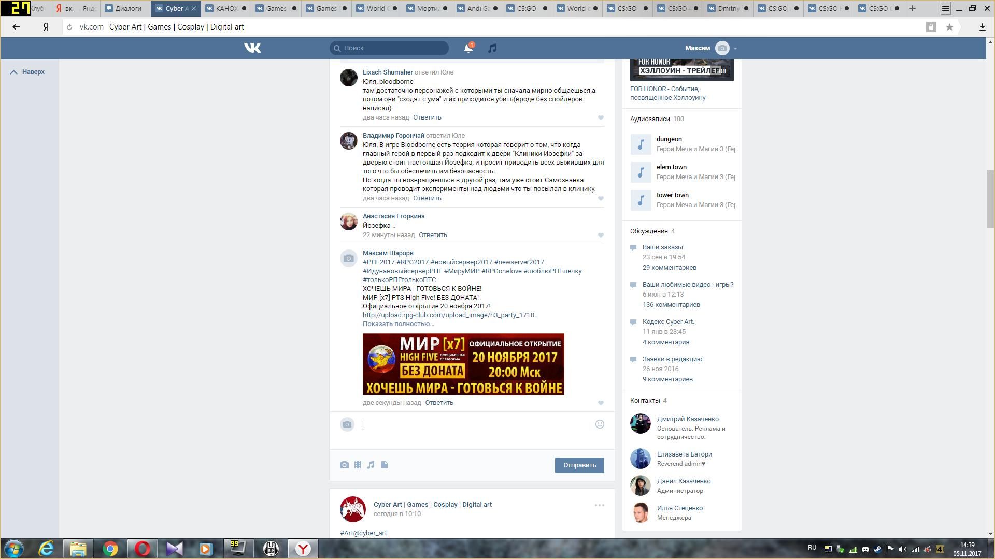Like Анастасия Егоркина's comment

601,235
